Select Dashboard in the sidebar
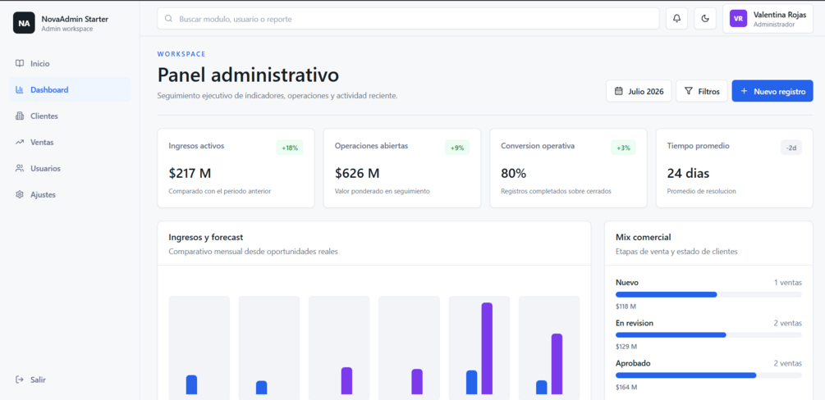Viewport: 825px width, 400px height. tap(70, 90)
